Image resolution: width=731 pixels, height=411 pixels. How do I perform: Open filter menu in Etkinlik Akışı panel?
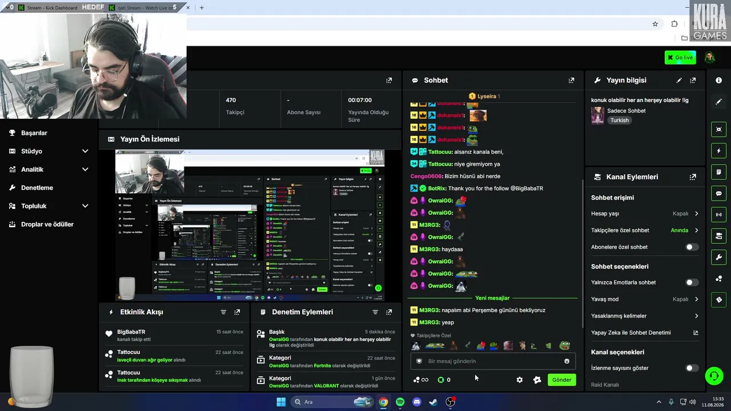pyautogui.click(x=223, y=312)
